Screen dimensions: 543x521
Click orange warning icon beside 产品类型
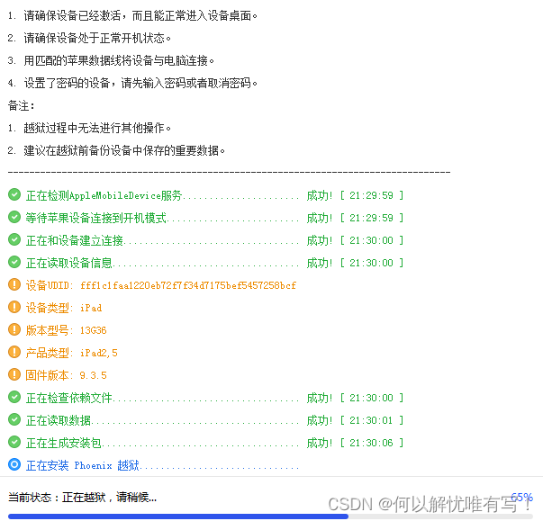(x=14, y=352)
